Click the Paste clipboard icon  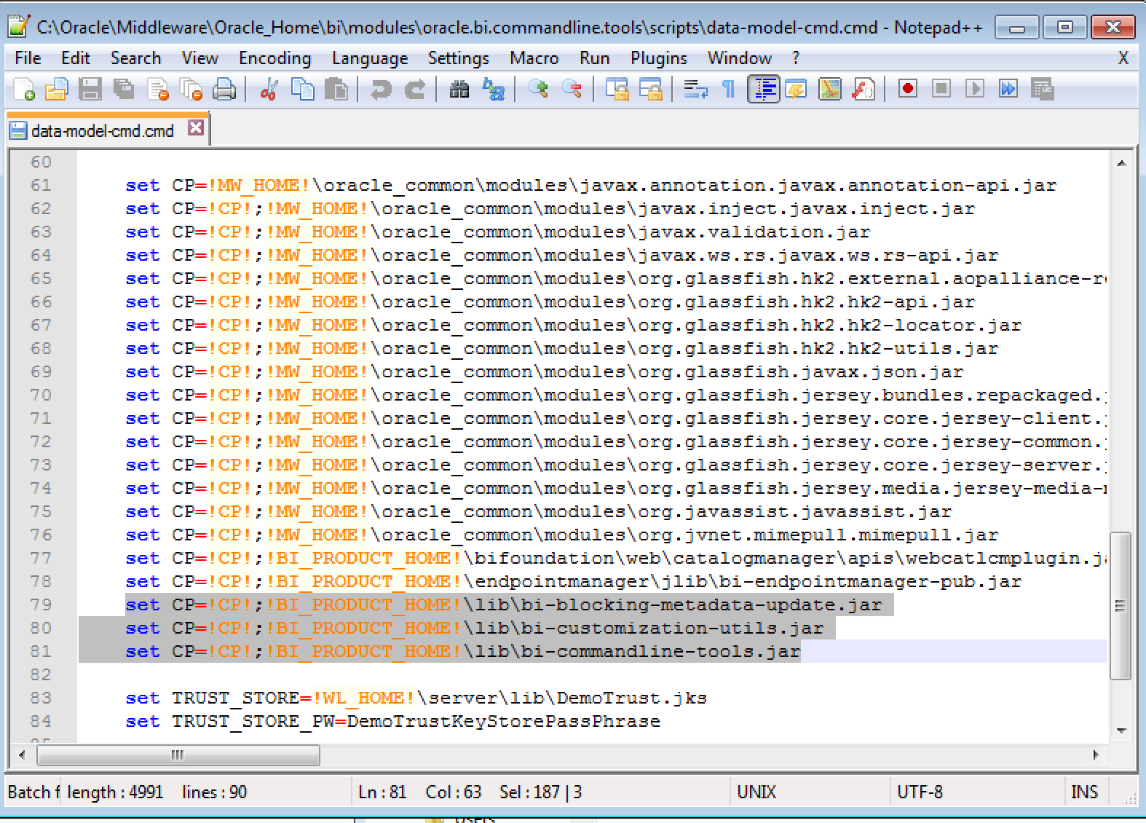coord(336,90)
